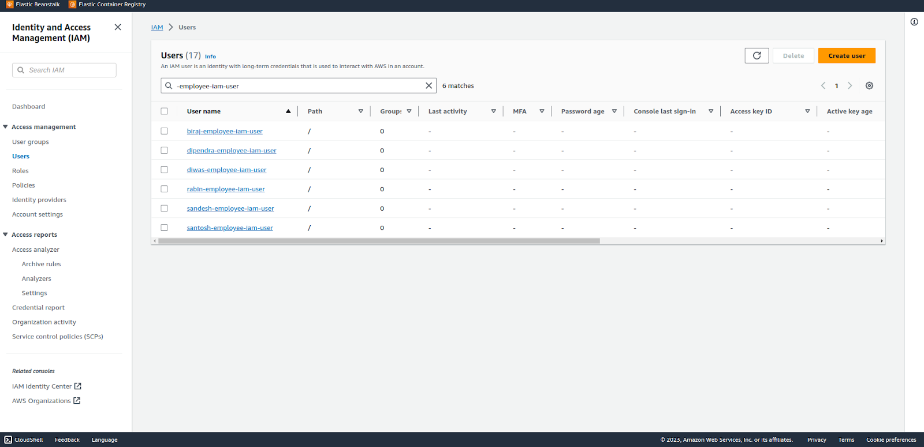The width and height of the screenshot is (924, 447).
Task: Open rabin-employee-iam-user details
Action: (x=226, y=189)
